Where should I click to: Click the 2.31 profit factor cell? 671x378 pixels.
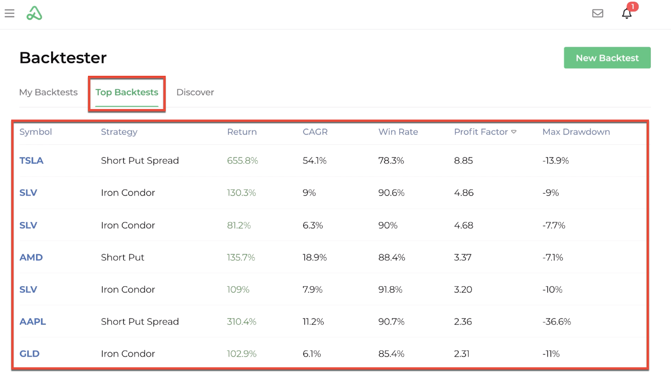462,354
